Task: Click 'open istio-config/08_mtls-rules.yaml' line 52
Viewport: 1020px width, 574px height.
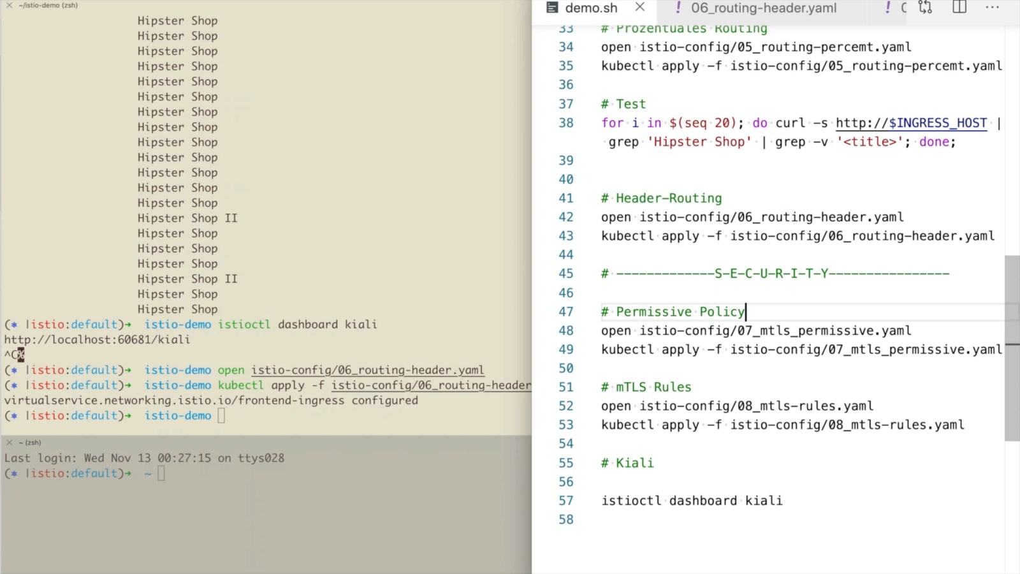Action: 737,406
